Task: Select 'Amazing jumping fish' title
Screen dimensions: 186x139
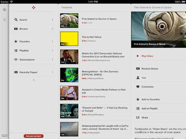Action: [105, 127]
